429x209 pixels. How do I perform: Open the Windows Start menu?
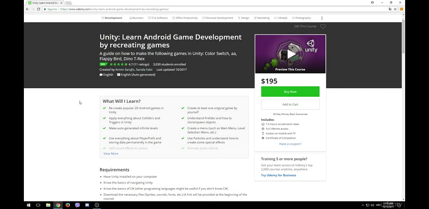coord(29,205)
